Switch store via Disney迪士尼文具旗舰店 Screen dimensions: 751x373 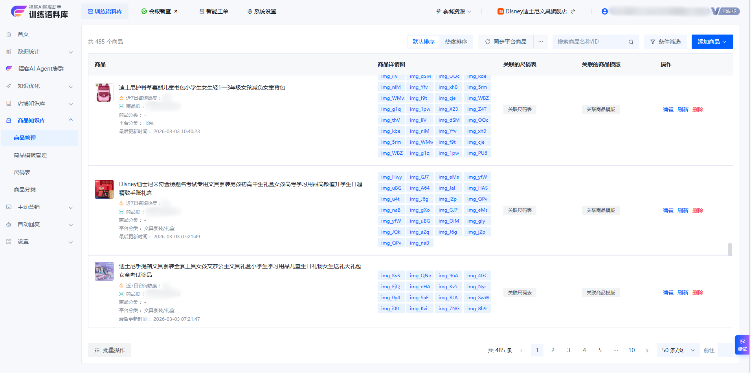[x=536, y=11]
